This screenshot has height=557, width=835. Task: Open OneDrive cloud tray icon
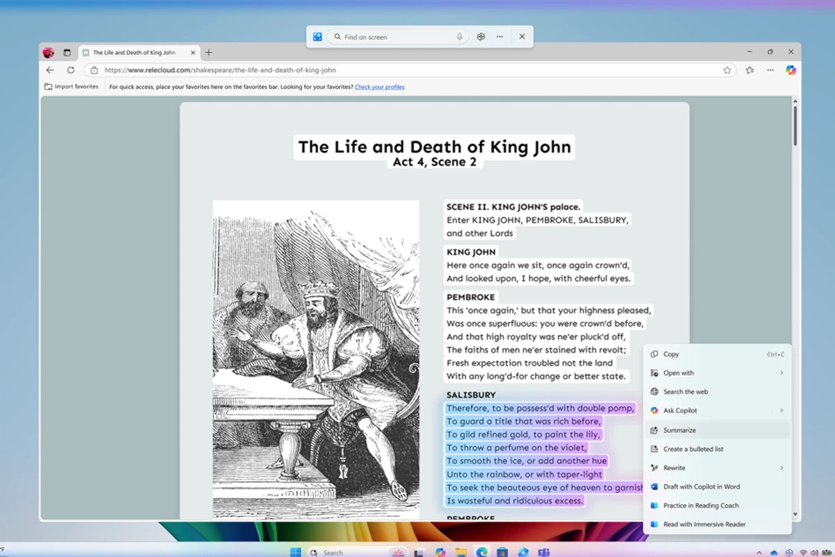click(x=774, y=552)
